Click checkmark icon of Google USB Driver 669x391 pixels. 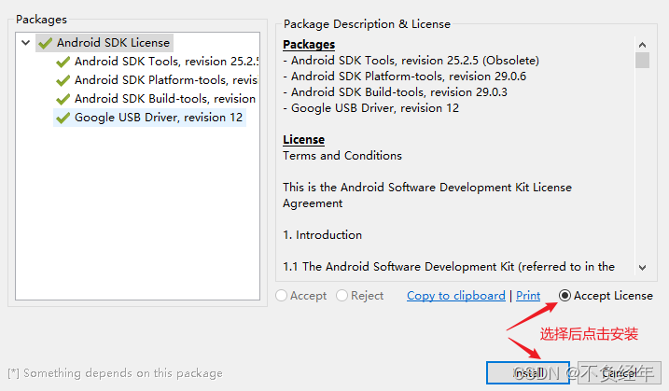coord(63,118)
